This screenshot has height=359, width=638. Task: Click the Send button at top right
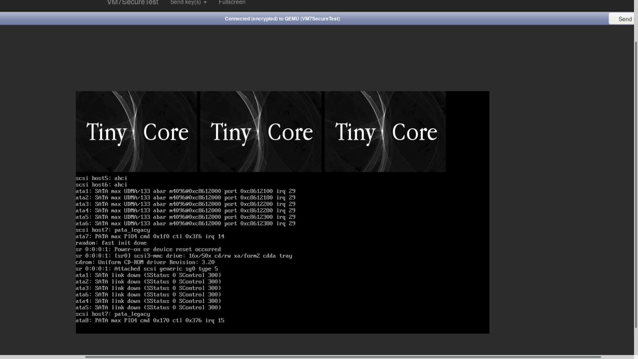tap(621, 19)
